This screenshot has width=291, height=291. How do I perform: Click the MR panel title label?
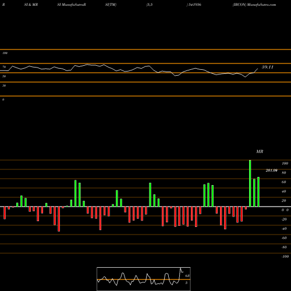coord(260,151)
